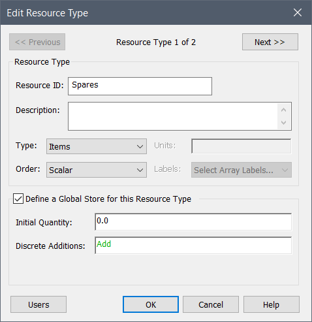Focus the empty Description text box

[173, 116]
